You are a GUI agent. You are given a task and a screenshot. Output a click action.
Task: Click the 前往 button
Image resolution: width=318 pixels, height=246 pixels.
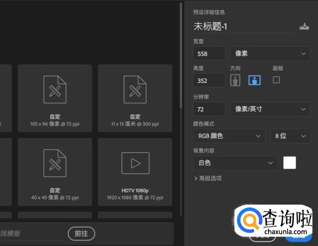(81, 233)
